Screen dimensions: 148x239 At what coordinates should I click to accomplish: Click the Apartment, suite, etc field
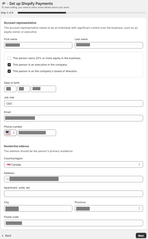[x=73, y=194]
